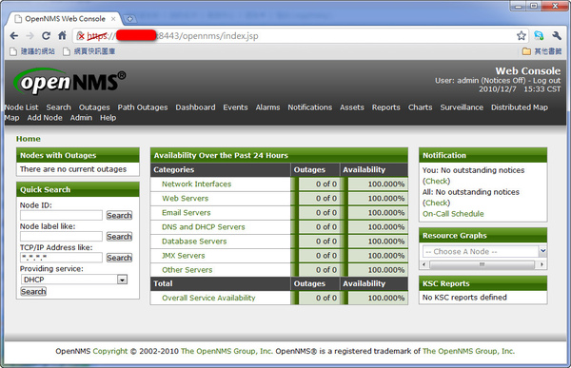Click the Skype extension icon
This screenshot has height=368, width=571.
[539, 36]
